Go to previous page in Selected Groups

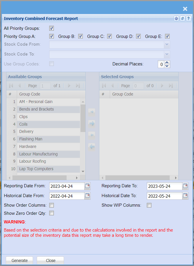point(112,86)
